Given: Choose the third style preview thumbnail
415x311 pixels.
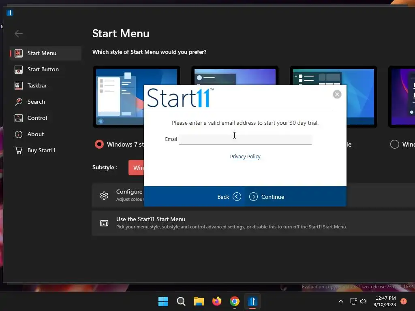Looking at the screenshot, I should point(334,96).
